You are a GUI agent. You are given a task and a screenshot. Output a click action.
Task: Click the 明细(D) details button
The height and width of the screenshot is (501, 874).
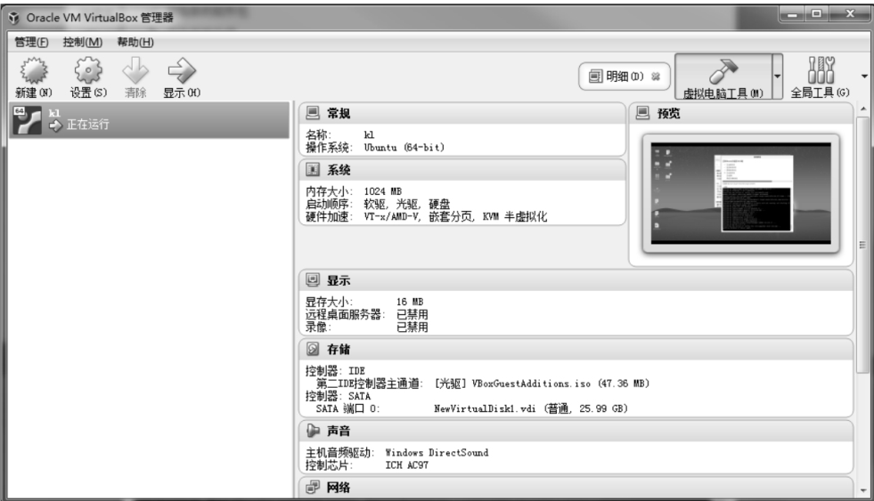[x=625, y=77]
